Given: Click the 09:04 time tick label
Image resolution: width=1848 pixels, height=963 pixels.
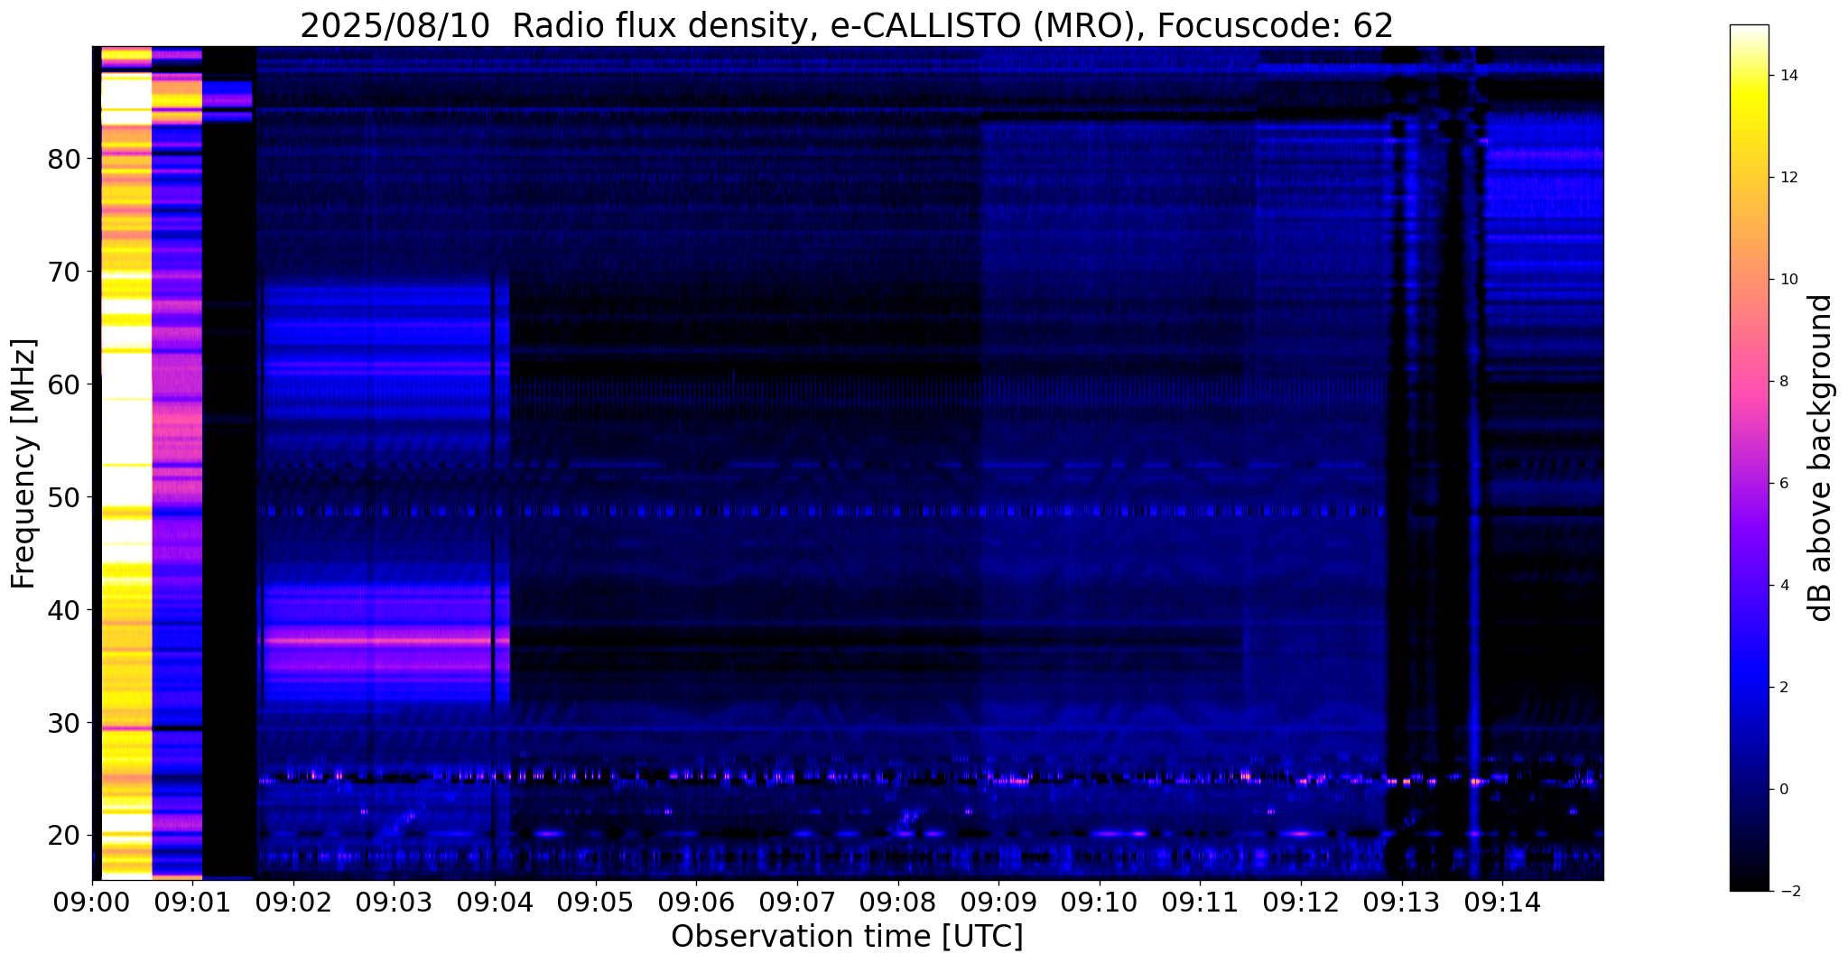Looking at the screenshot, I should [x=495, y=903].
